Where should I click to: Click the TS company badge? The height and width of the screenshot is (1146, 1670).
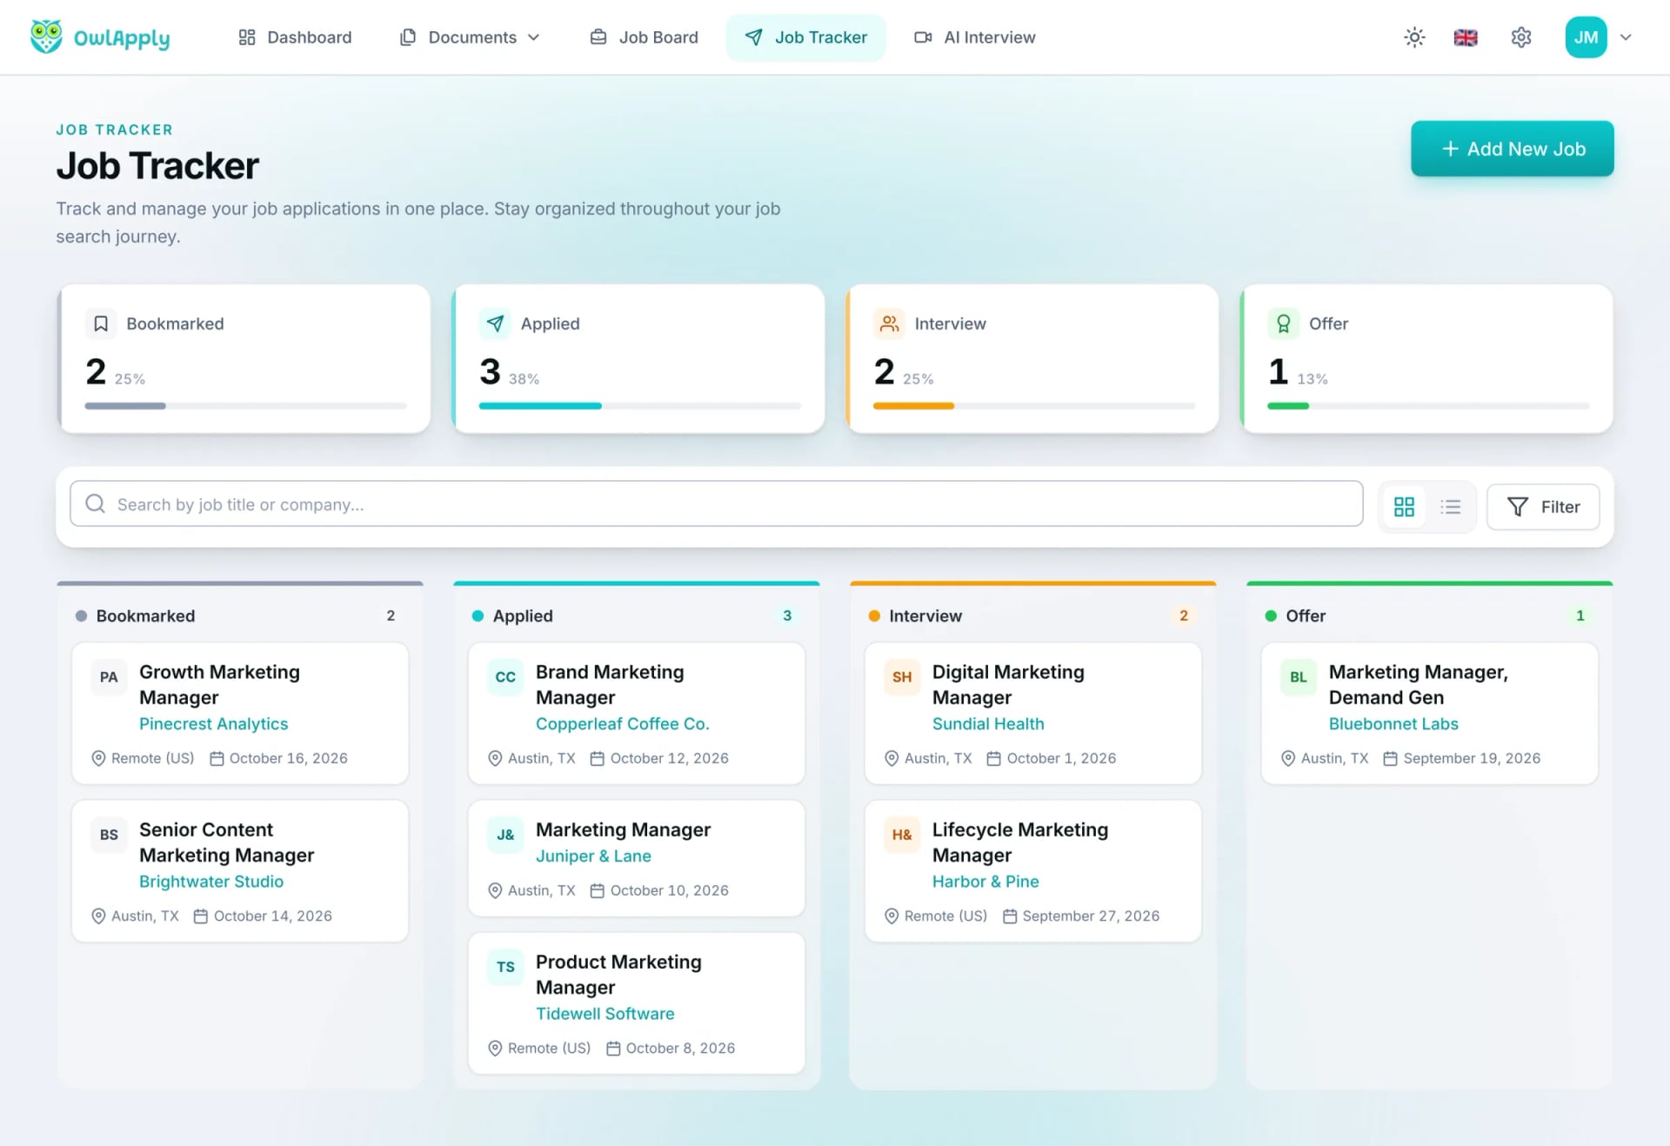click(505, 967)
